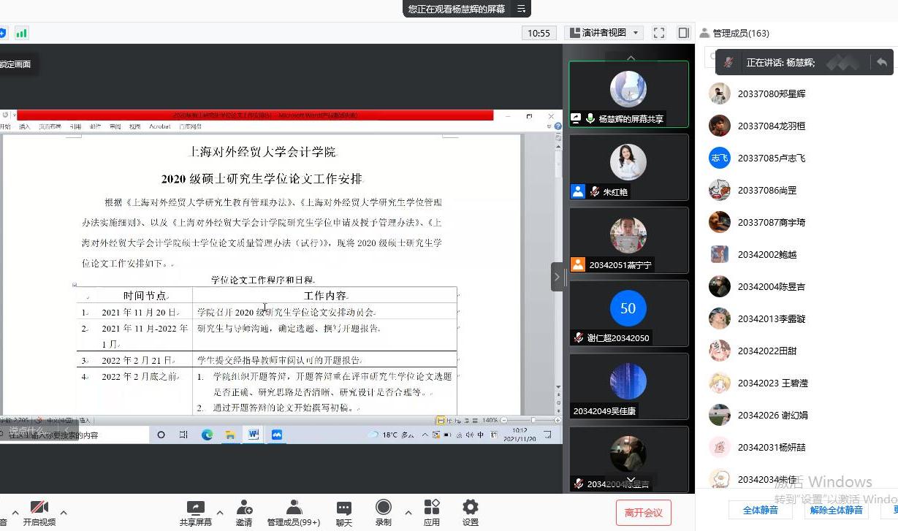
Task: Open 管理成员(99+) in the bottom toolbar
Action: point(294,508)
